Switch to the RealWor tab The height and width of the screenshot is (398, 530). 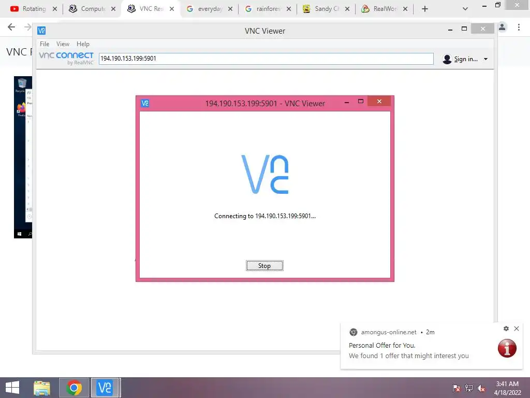[x=385, y=9]
